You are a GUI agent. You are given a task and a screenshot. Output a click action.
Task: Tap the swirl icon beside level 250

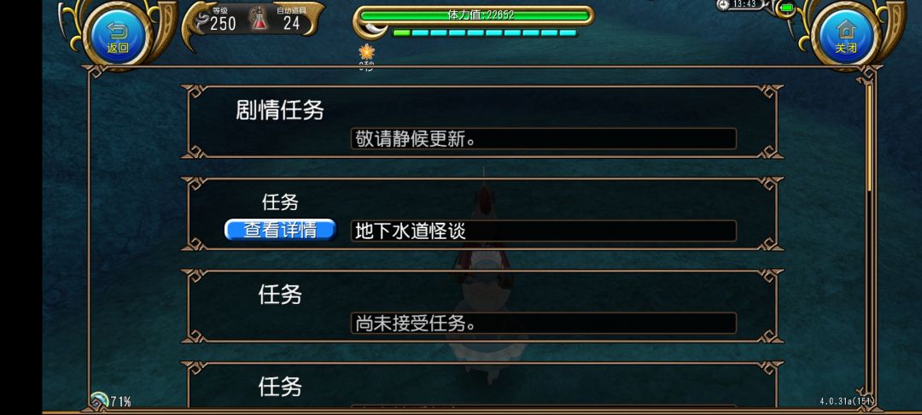pyautogui.click(x=203, y=19)
